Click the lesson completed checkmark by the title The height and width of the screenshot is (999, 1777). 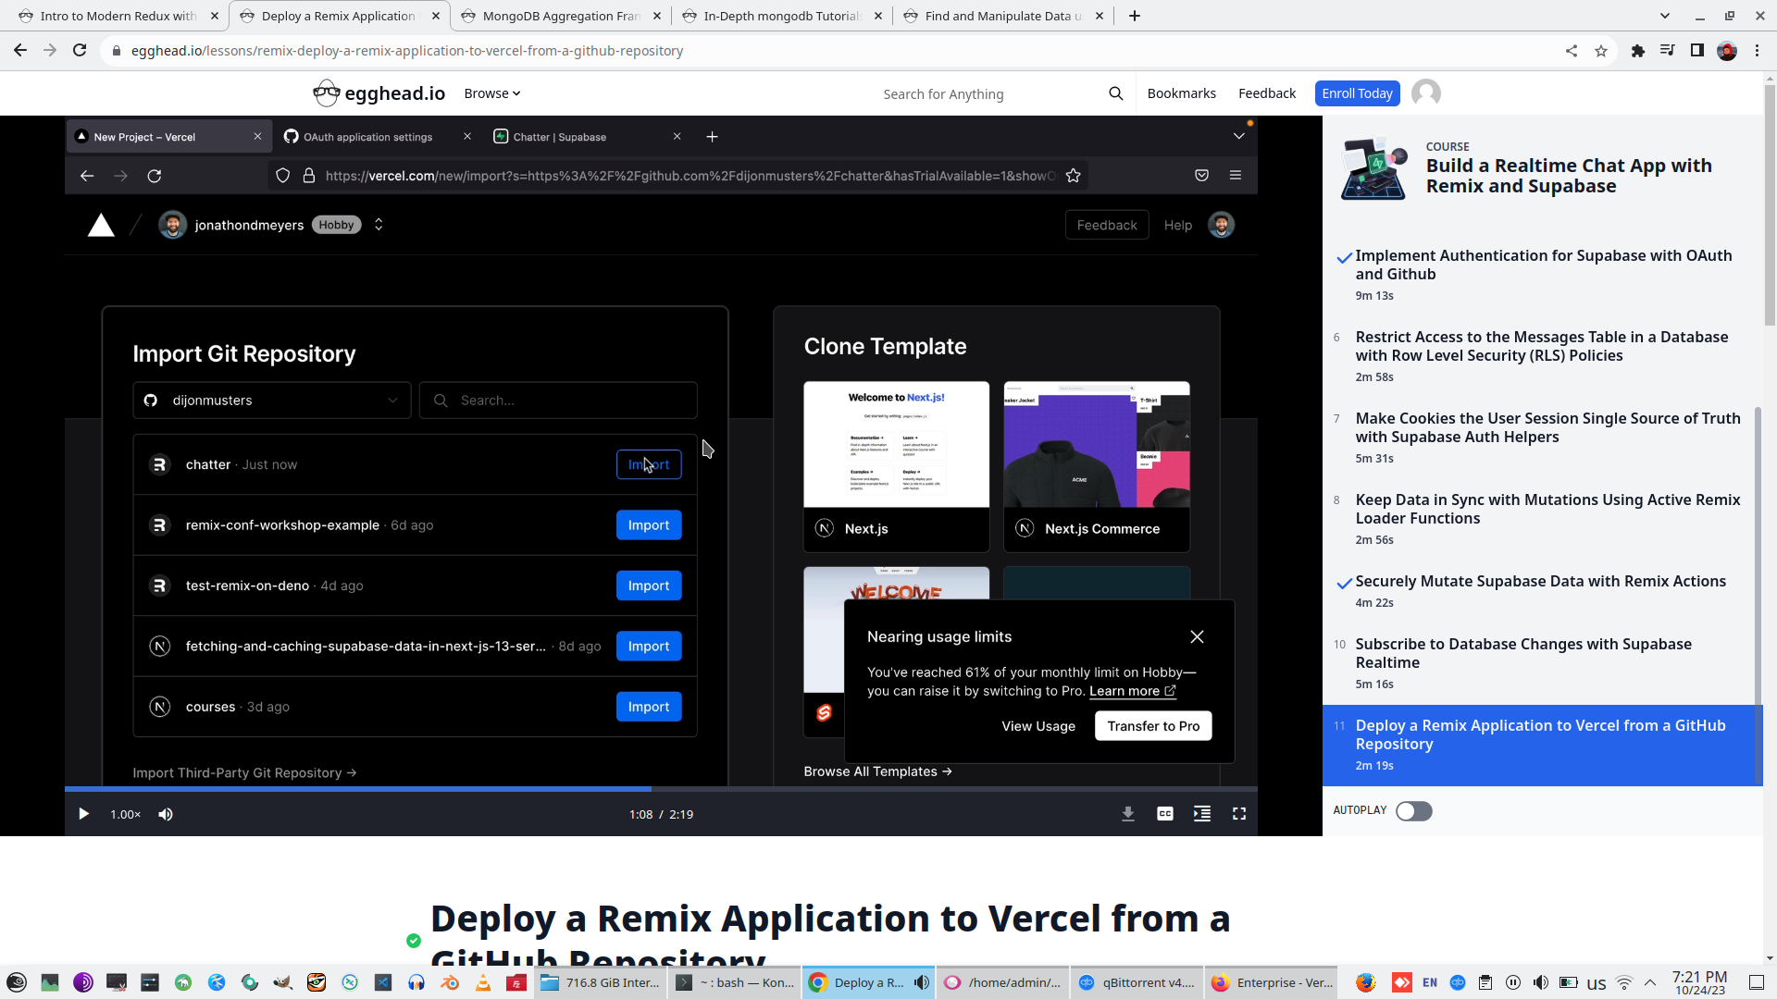point(414,941)
